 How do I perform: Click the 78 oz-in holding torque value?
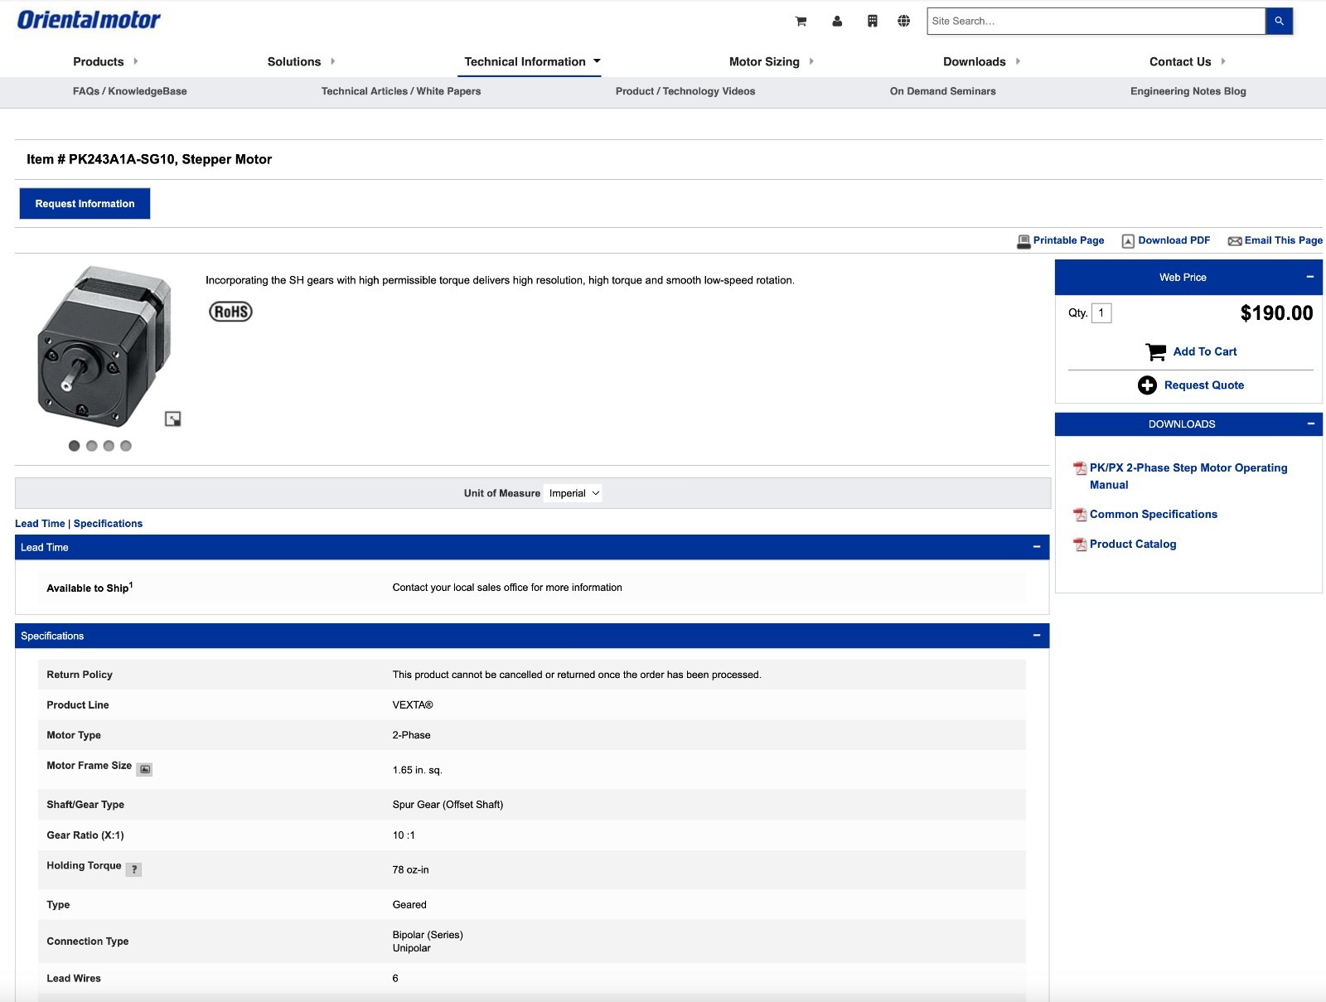[x=411, y=870]
